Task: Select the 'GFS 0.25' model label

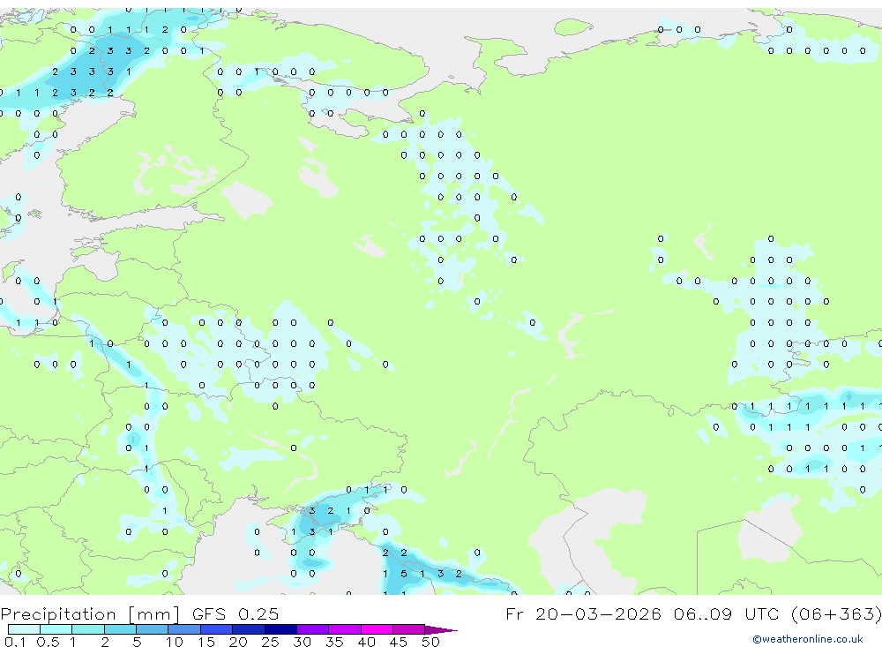Action: click(x=235, y=613)
